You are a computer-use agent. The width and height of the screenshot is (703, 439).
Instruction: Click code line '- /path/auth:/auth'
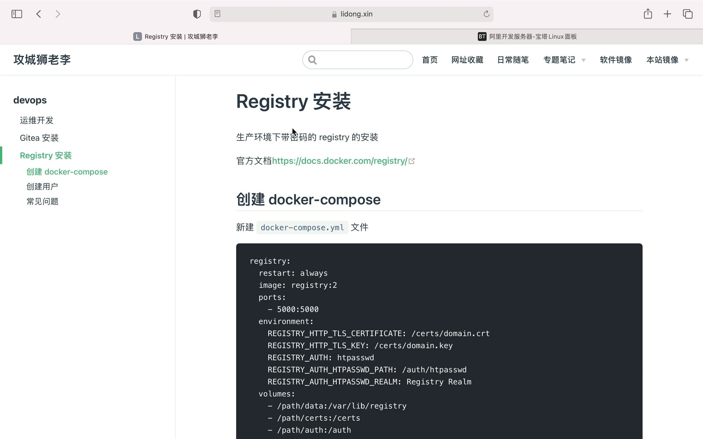[309, 430]
